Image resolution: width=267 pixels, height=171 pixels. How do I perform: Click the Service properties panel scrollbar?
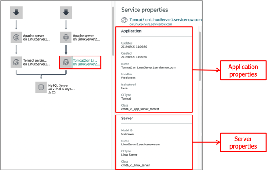200,56
